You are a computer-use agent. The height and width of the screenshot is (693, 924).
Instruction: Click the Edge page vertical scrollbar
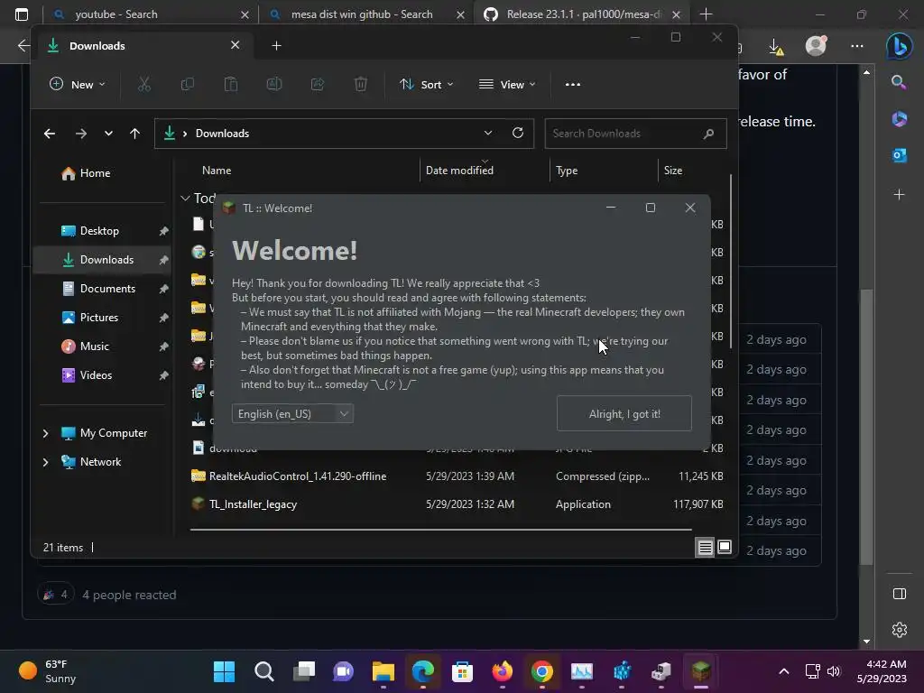pos(866,426)
